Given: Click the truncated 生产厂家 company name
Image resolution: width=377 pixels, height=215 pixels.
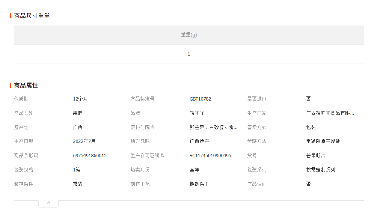Looking at the screenshot, I should coord(330,113).
